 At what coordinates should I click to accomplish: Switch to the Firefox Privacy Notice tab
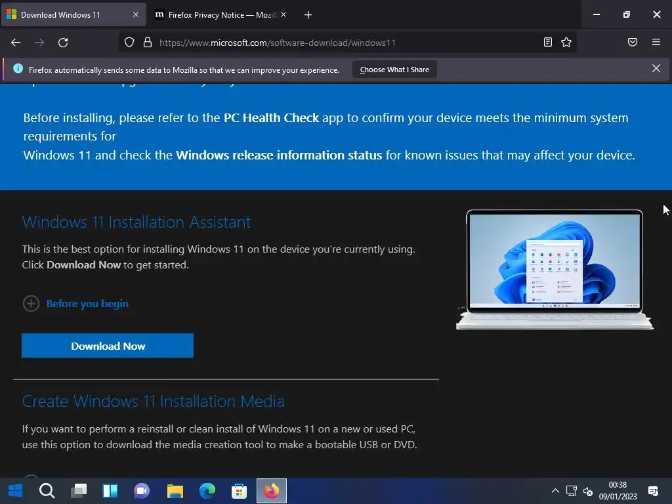[x=222, y=15]
